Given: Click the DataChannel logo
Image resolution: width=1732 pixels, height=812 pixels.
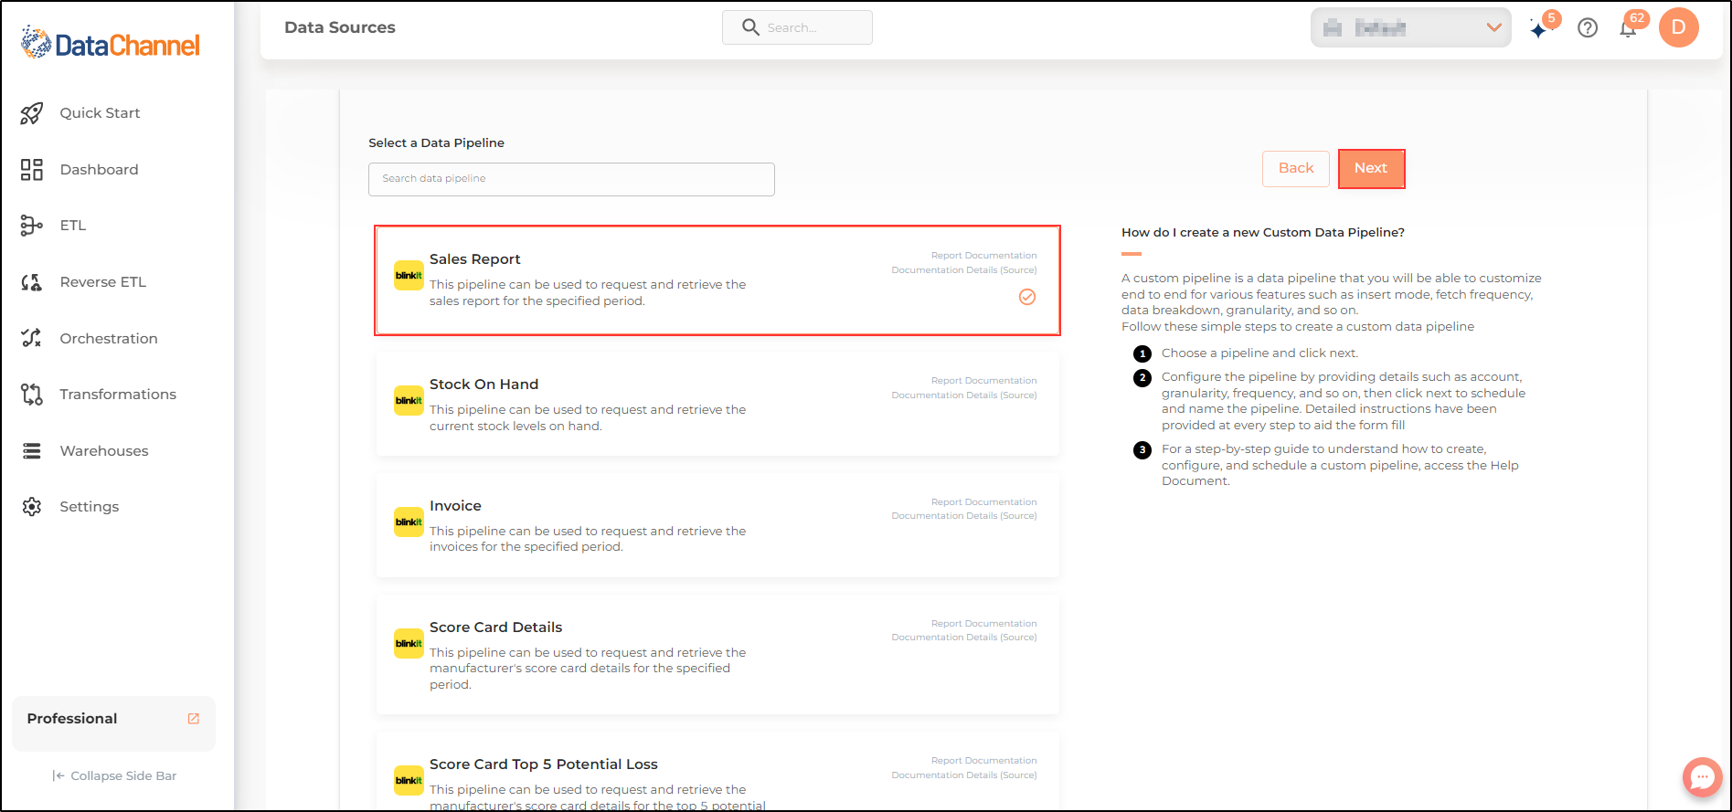Looking at the screenshot, I should pos(110,43).
